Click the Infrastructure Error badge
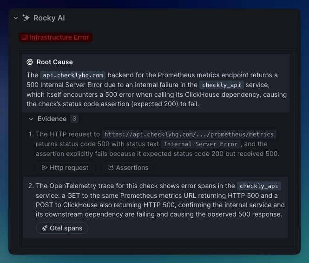This screenshot has height=263, width=309. pos(55,37)
